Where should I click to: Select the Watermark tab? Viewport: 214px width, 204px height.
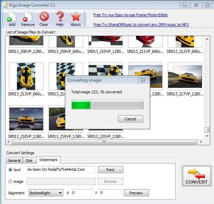(48, 160)
